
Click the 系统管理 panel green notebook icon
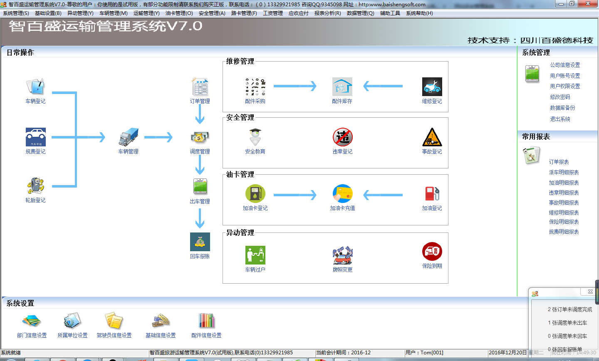pyautogui.click(x=532, y=74)
